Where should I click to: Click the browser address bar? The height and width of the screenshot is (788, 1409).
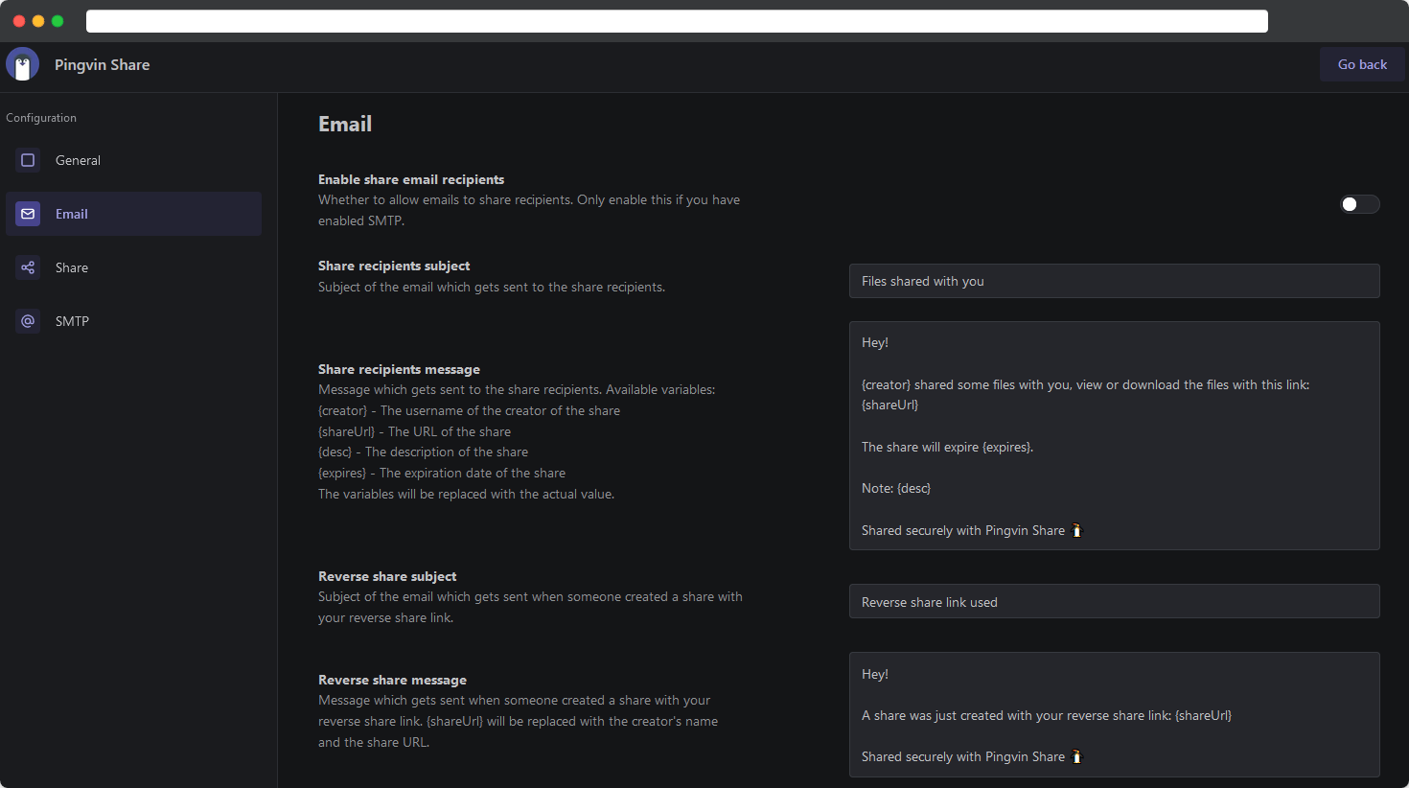point(677,20)
